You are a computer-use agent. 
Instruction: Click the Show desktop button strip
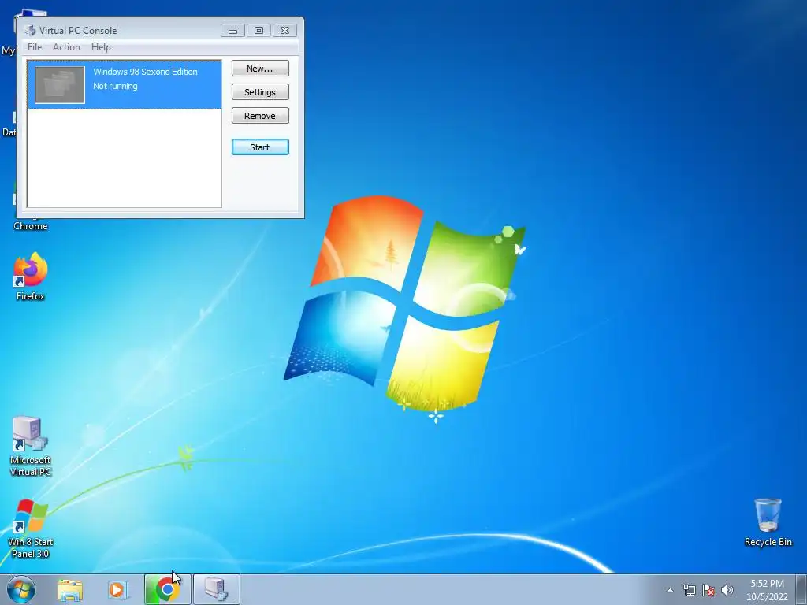pyautogui.click(x=801, y=589)
